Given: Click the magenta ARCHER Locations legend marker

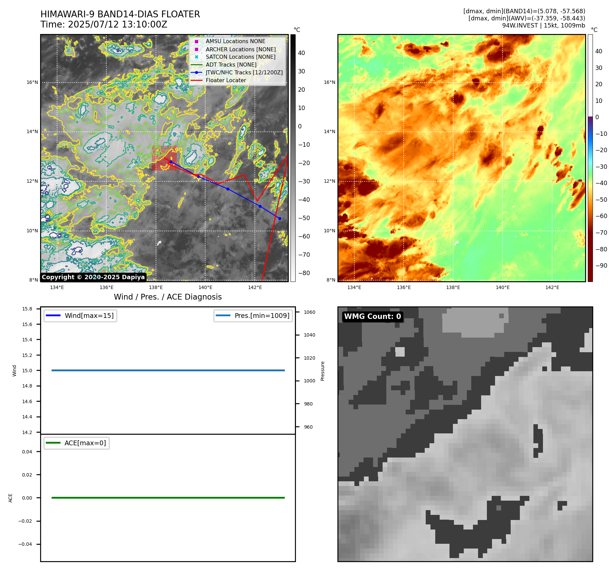Looking at the screenshot, I should pyautogui.click(x=196, y=49).
